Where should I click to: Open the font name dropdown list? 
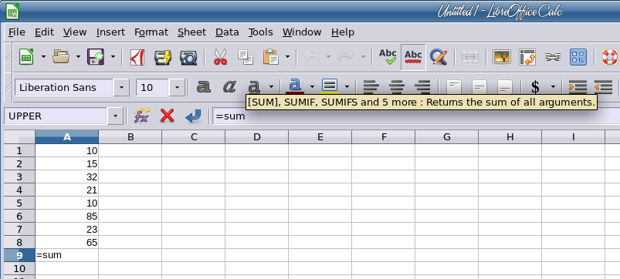[121, 87]
